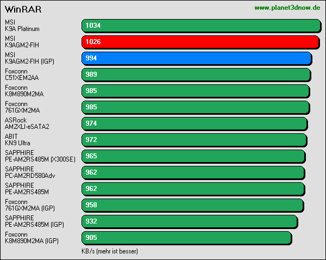Click the 985 bar of Foxconn K8M890M2MA
This screenshot has height=260, width=326.
coord(196,91)
